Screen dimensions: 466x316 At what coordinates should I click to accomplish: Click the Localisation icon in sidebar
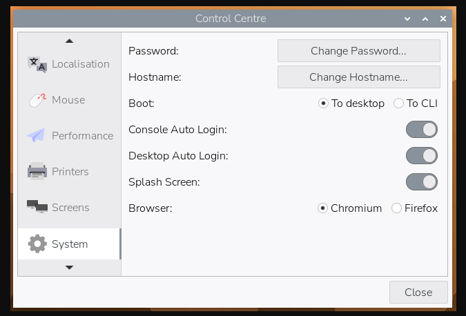[37, 64]
